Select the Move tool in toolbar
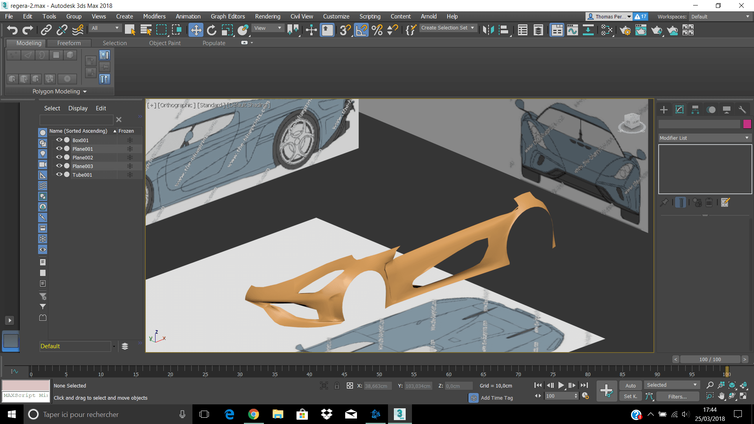Screen dimensions: 754x424 pos(196,30)
